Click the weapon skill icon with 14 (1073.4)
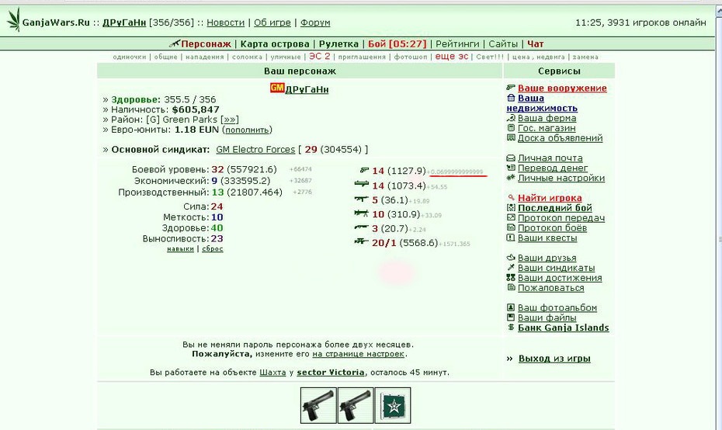This screenshot has width=722, height=430. pos(362,185)
